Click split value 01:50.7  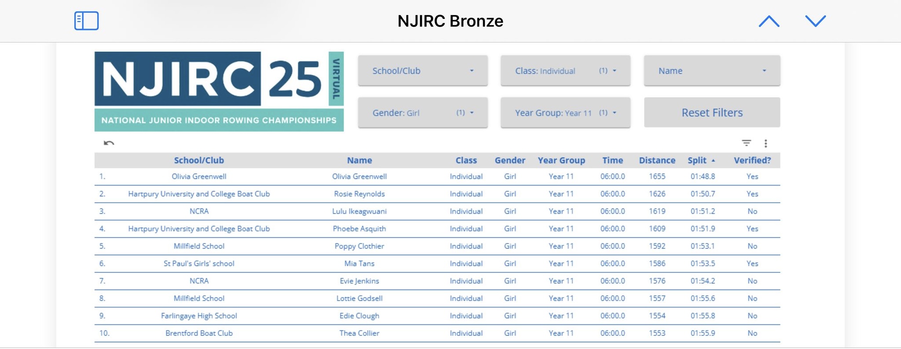coord(703,194)
